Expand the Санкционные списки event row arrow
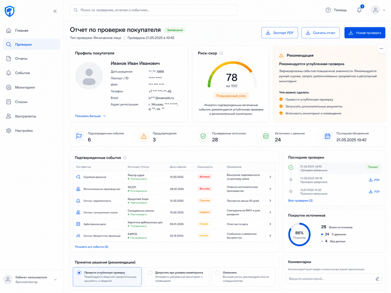Screen dimensions: 391x293 (270, 212)
